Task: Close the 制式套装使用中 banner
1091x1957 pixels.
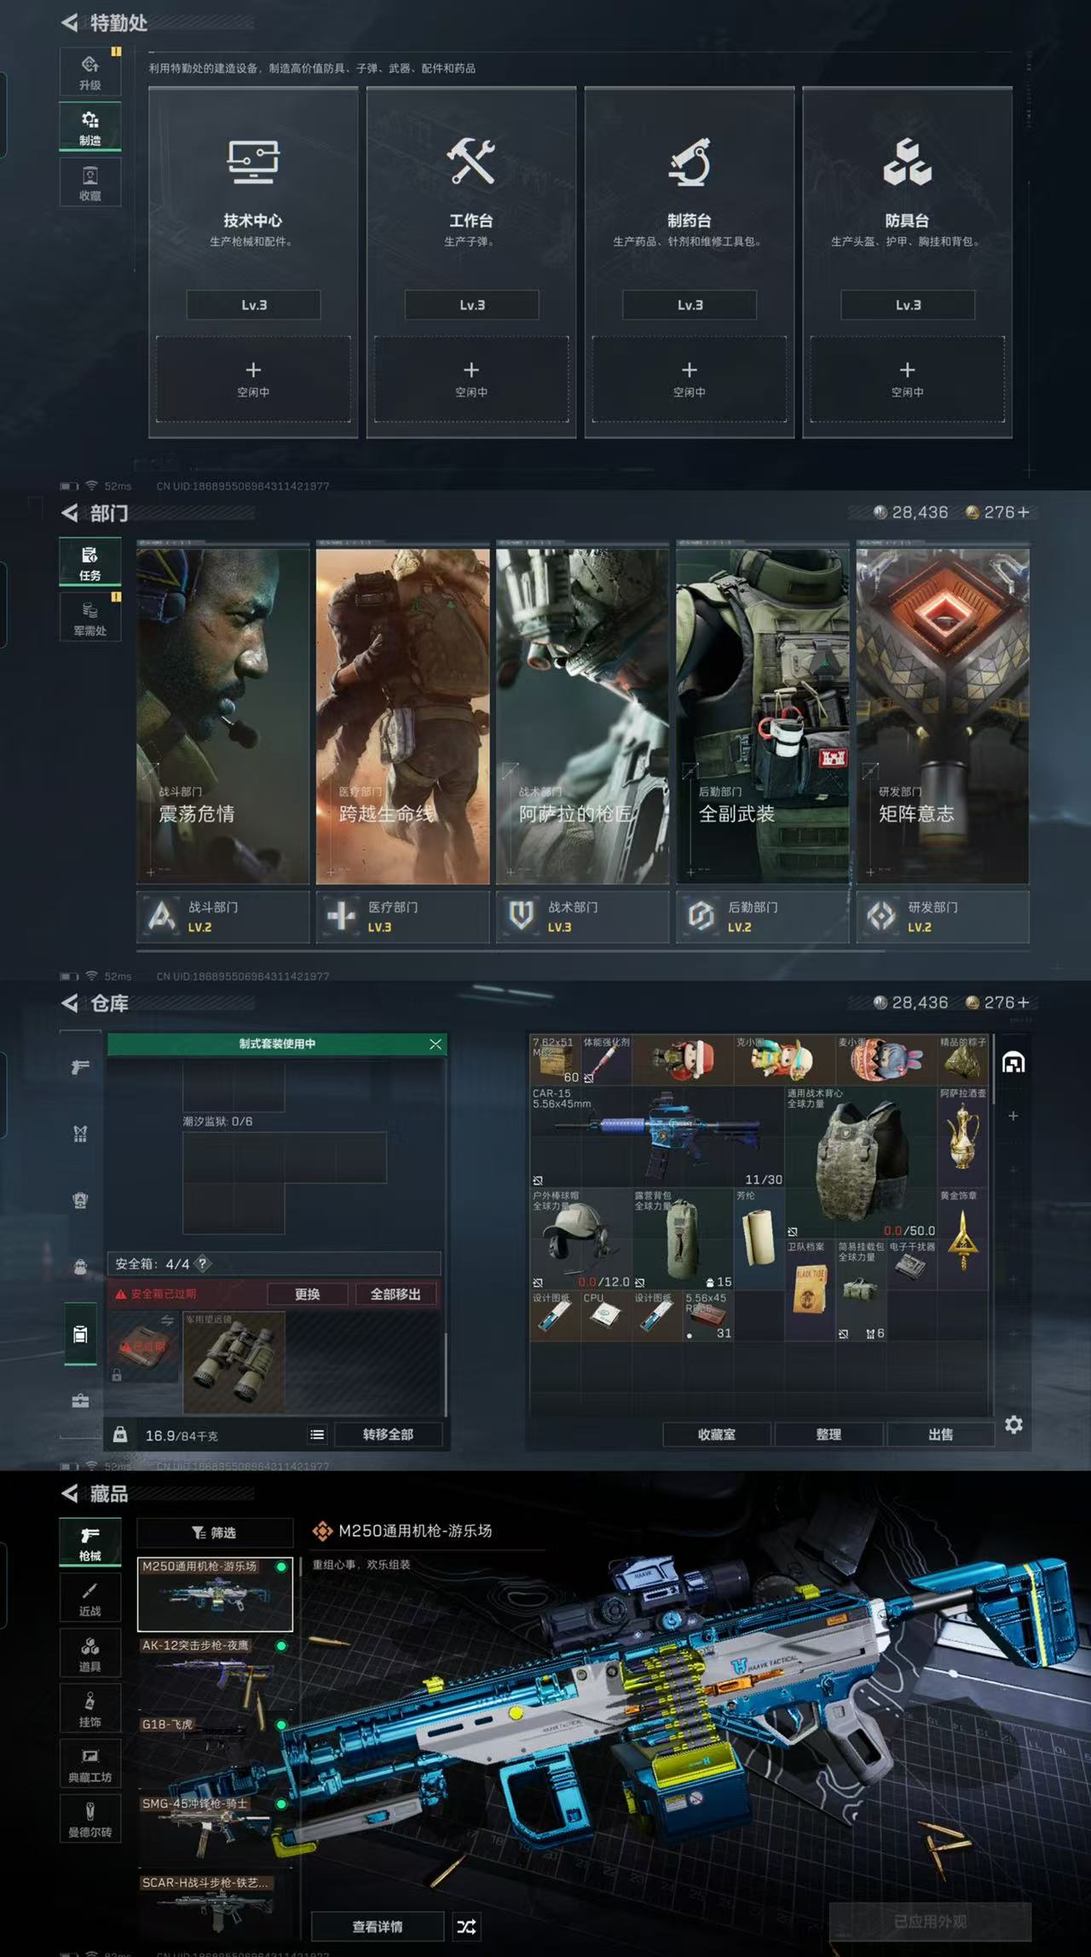Action: coord(436,1044)
